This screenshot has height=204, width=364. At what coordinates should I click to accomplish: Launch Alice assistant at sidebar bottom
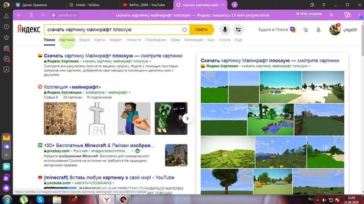tap(6, 188)
